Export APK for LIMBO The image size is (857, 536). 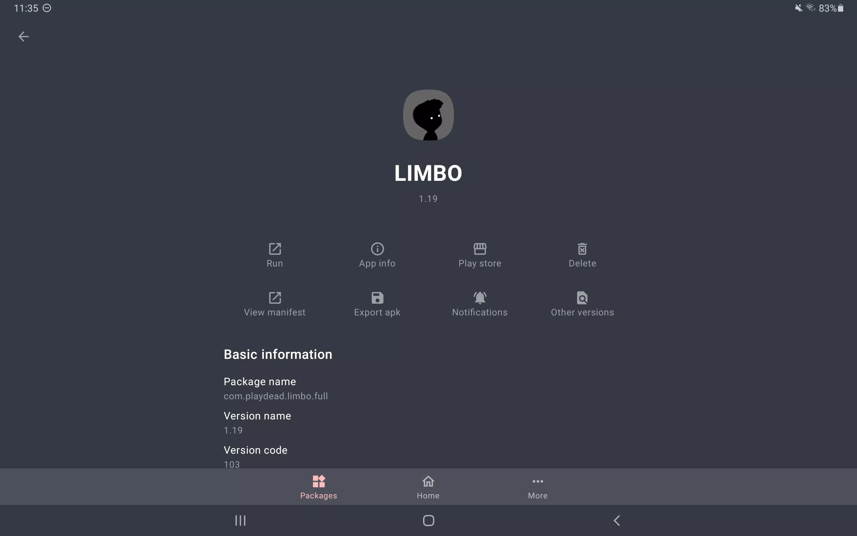377,303
